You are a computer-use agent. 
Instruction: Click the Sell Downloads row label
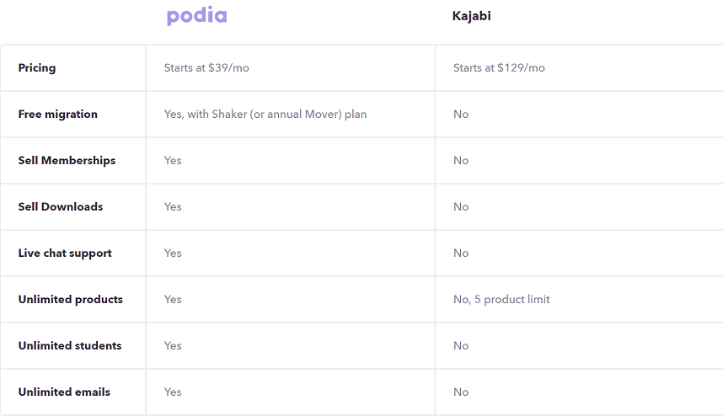click(61, 207)
